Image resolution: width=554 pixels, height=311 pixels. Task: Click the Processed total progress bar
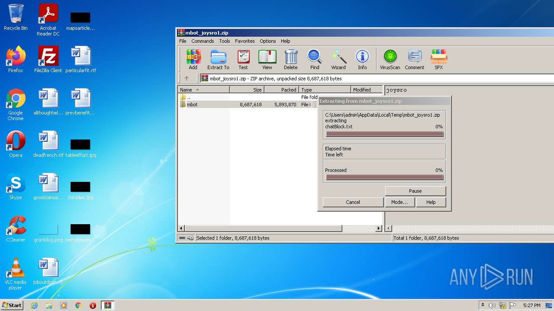coord(385,178)
